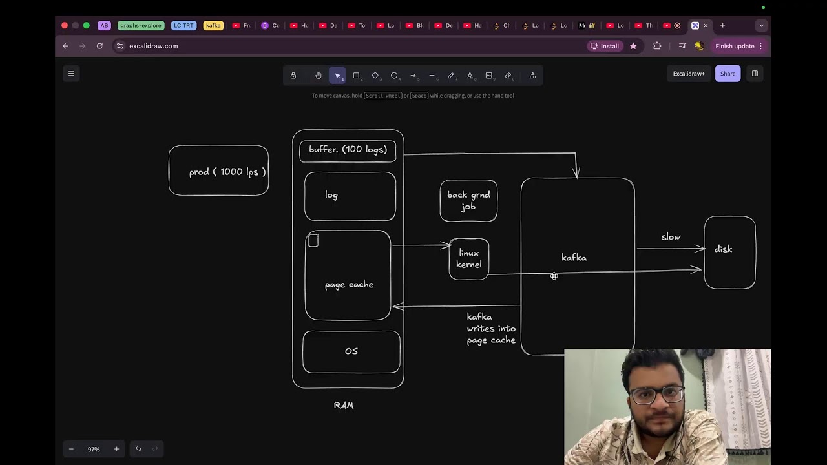Image resolution: width=827 pixels, height=465 pixels.
Task: Open the Excalidraw hamburger main menu
Action: pyautogui.click(x=71, y=74)
